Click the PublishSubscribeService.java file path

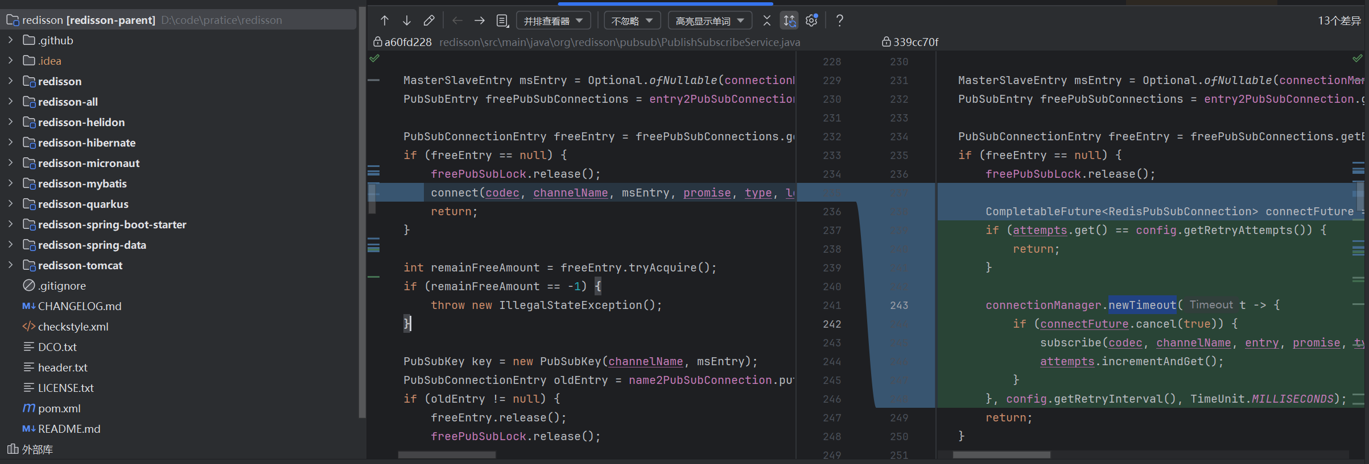pyautogui.click(x=620, y=42)
